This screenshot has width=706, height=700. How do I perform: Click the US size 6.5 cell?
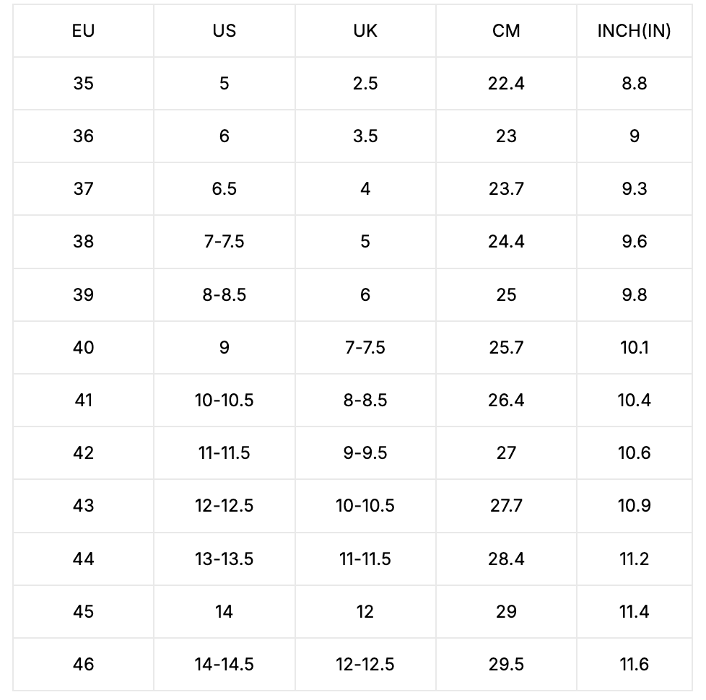[225, 189]
